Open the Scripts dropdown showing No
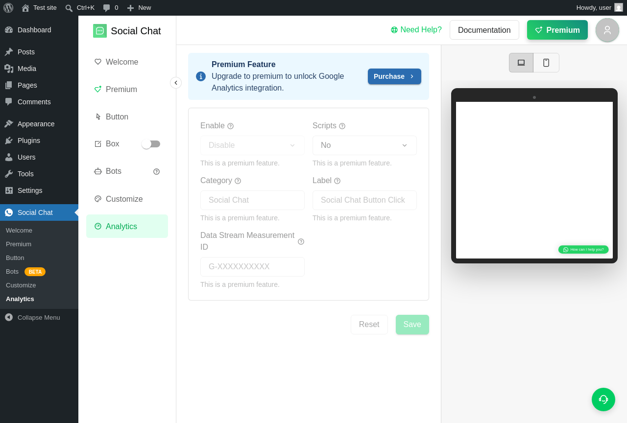Viewport: 627px width, 423px height. [364, 145]
